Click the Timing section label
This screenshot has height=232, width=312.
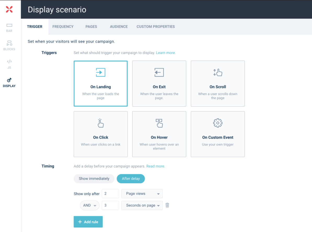[48, 166]
